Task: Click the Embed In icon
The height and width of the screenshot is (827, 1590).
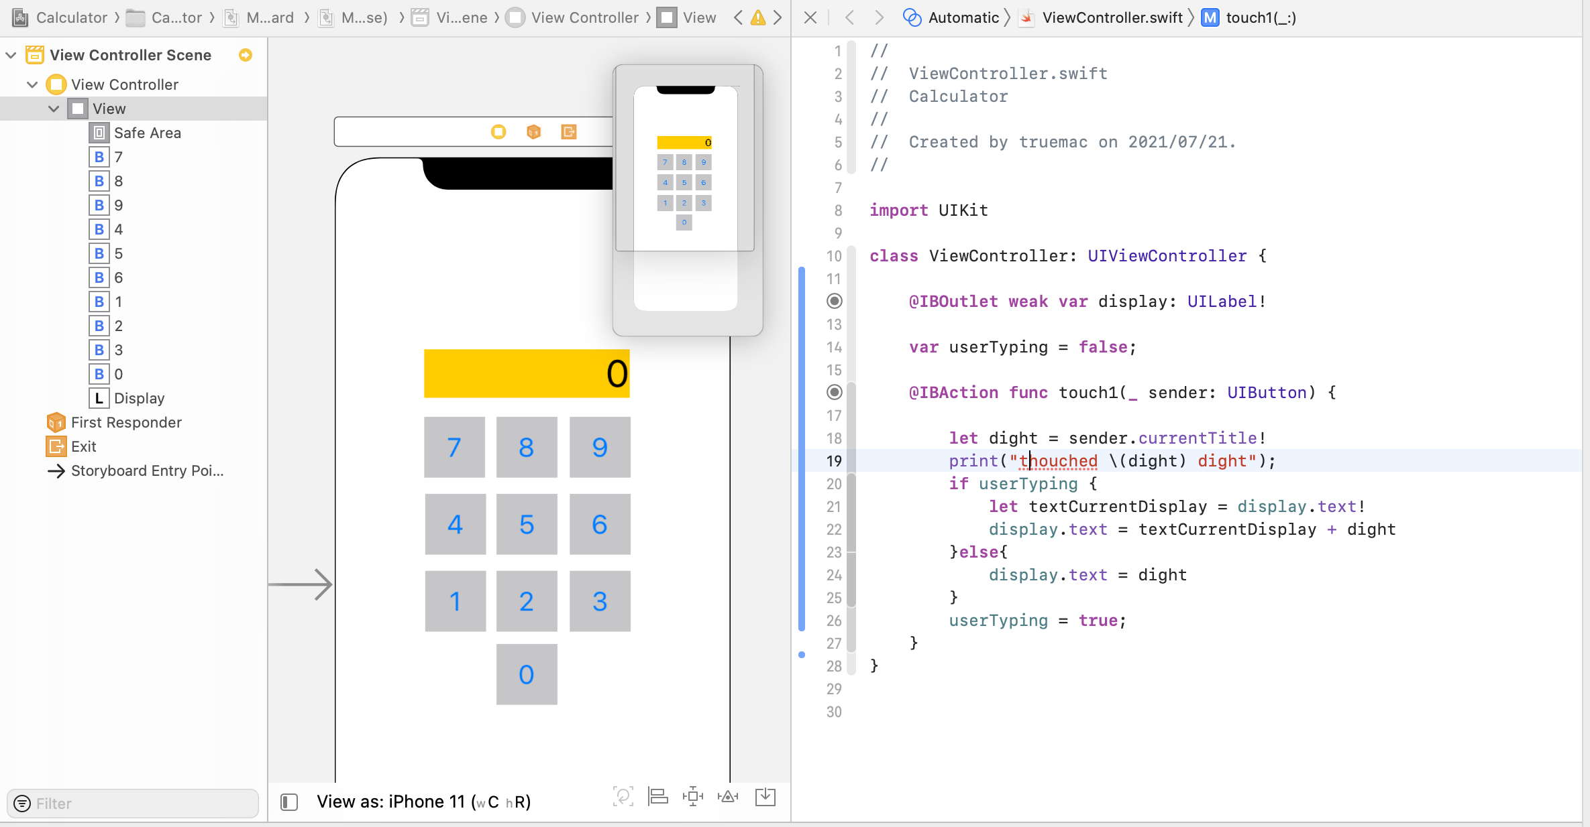Action: 765,796
